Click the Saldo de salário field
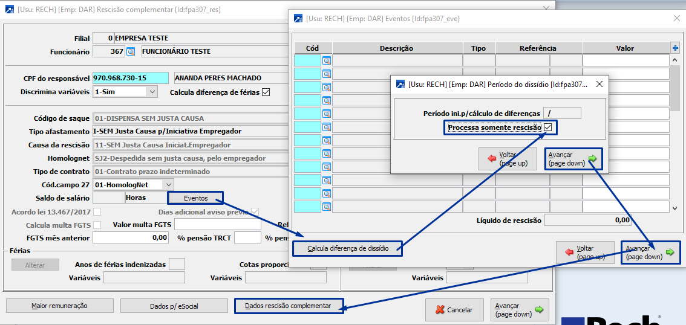686x325 pixels. point(108,198)
